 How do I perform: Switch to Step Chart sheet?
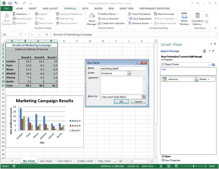click(104, 161)
